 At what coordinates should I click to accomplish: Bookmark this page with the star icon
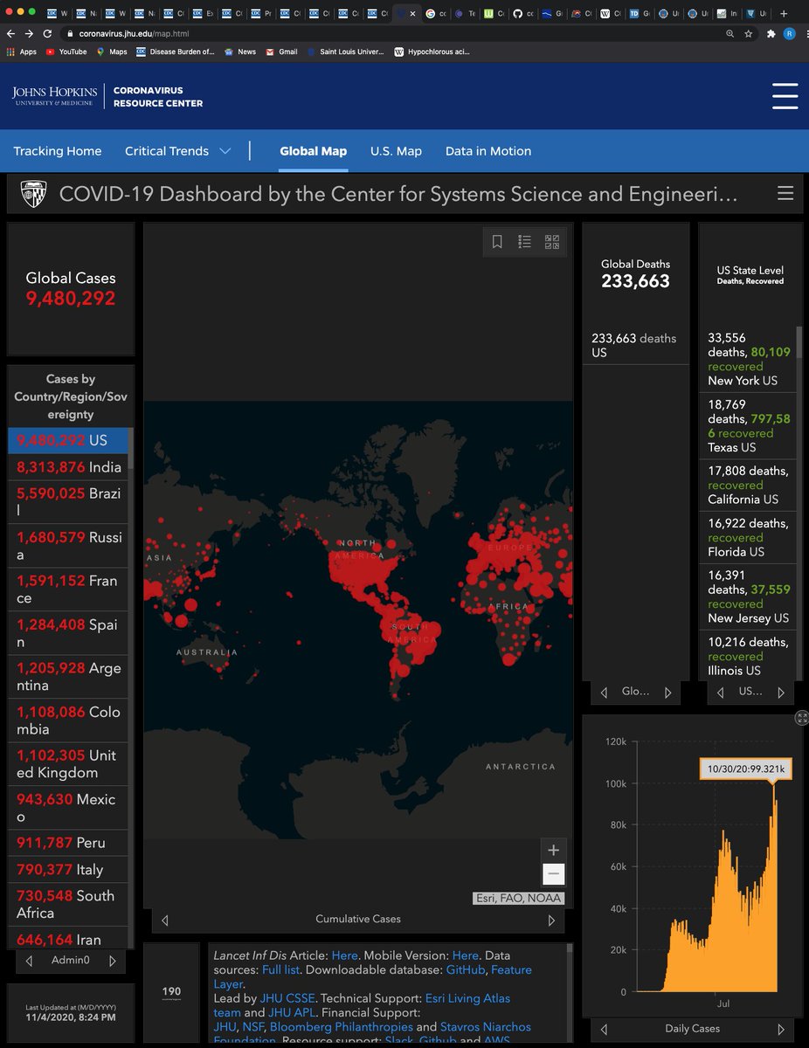(x=749, y=33)
